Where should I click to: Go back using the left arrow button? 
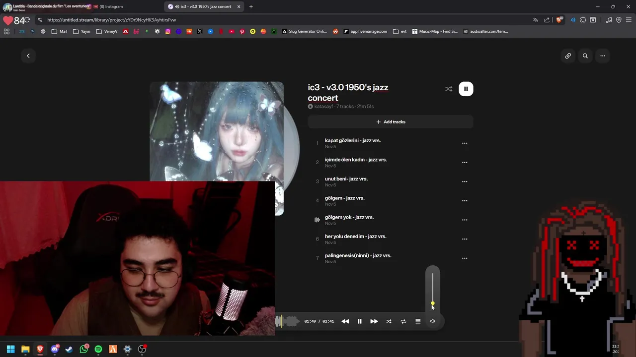[28, 56]
